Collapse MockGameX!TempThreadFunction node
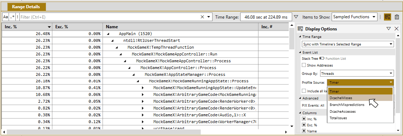 (x=117, y=48)
